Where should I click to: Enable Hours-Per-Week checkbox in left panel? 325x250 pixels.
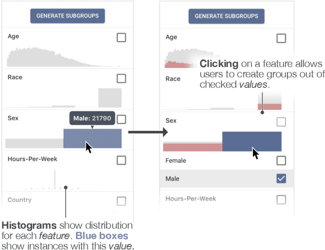tap(121, 160)
